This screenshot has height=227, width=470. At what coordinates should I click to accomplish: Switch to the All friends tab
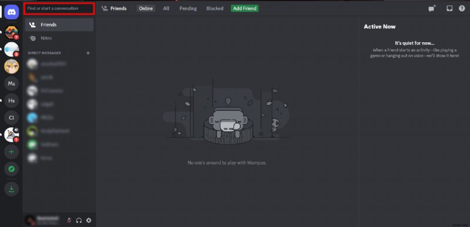coord(166,8)
